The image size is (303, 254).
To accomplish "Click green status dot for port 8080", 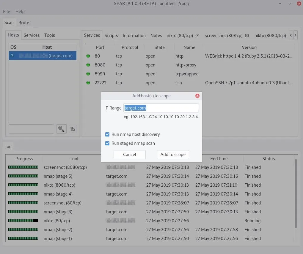I will coord(88,65).
